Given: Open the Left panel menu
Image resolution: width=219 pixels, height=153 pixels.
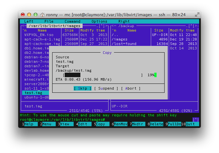Looking at the screenshot, I should (29, 21).
